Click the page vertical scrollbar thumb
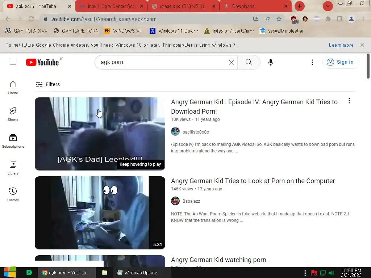The height and width of the screenshot is (278, 371). [368, 66]
